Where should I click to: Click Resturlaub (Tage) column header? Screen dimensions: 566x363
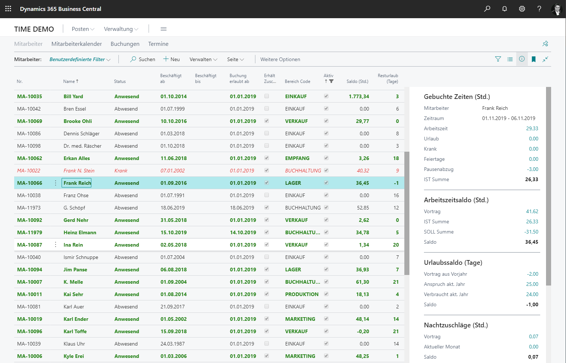(388, 79)
